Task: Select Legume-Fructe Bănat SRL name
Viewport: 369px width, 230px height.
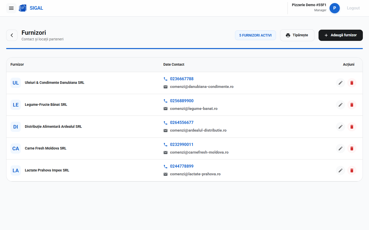Action: [x=46, y=105]
